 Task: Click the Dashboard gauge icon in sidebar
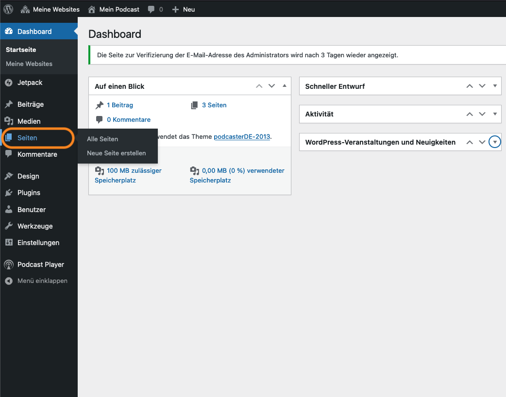click(9, 31)
